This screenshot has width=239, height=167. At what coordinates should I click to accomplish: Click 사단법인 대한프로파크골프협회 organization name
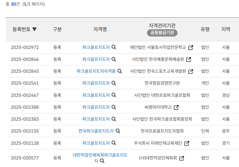[162, 95]
